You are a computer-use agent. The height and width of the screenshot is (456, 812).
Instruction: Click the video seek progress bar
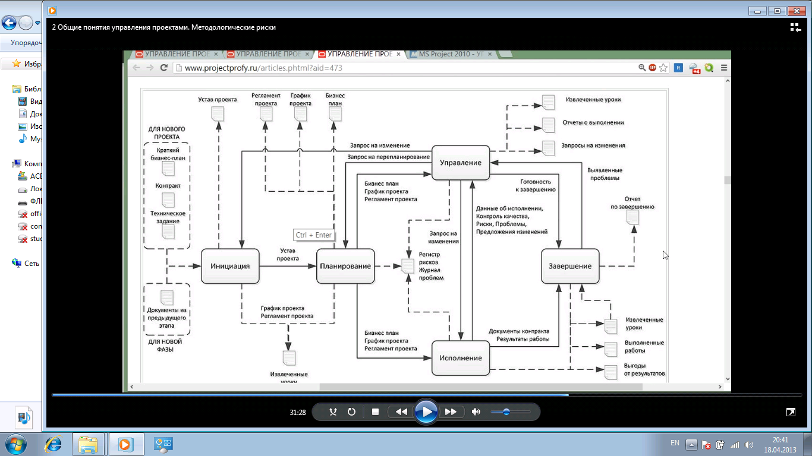(426, 395)
